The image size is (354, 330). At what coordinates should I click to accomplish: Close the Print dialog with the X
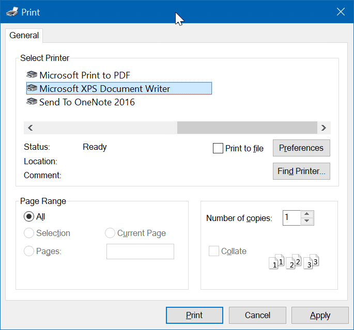[x=341, y=12]
